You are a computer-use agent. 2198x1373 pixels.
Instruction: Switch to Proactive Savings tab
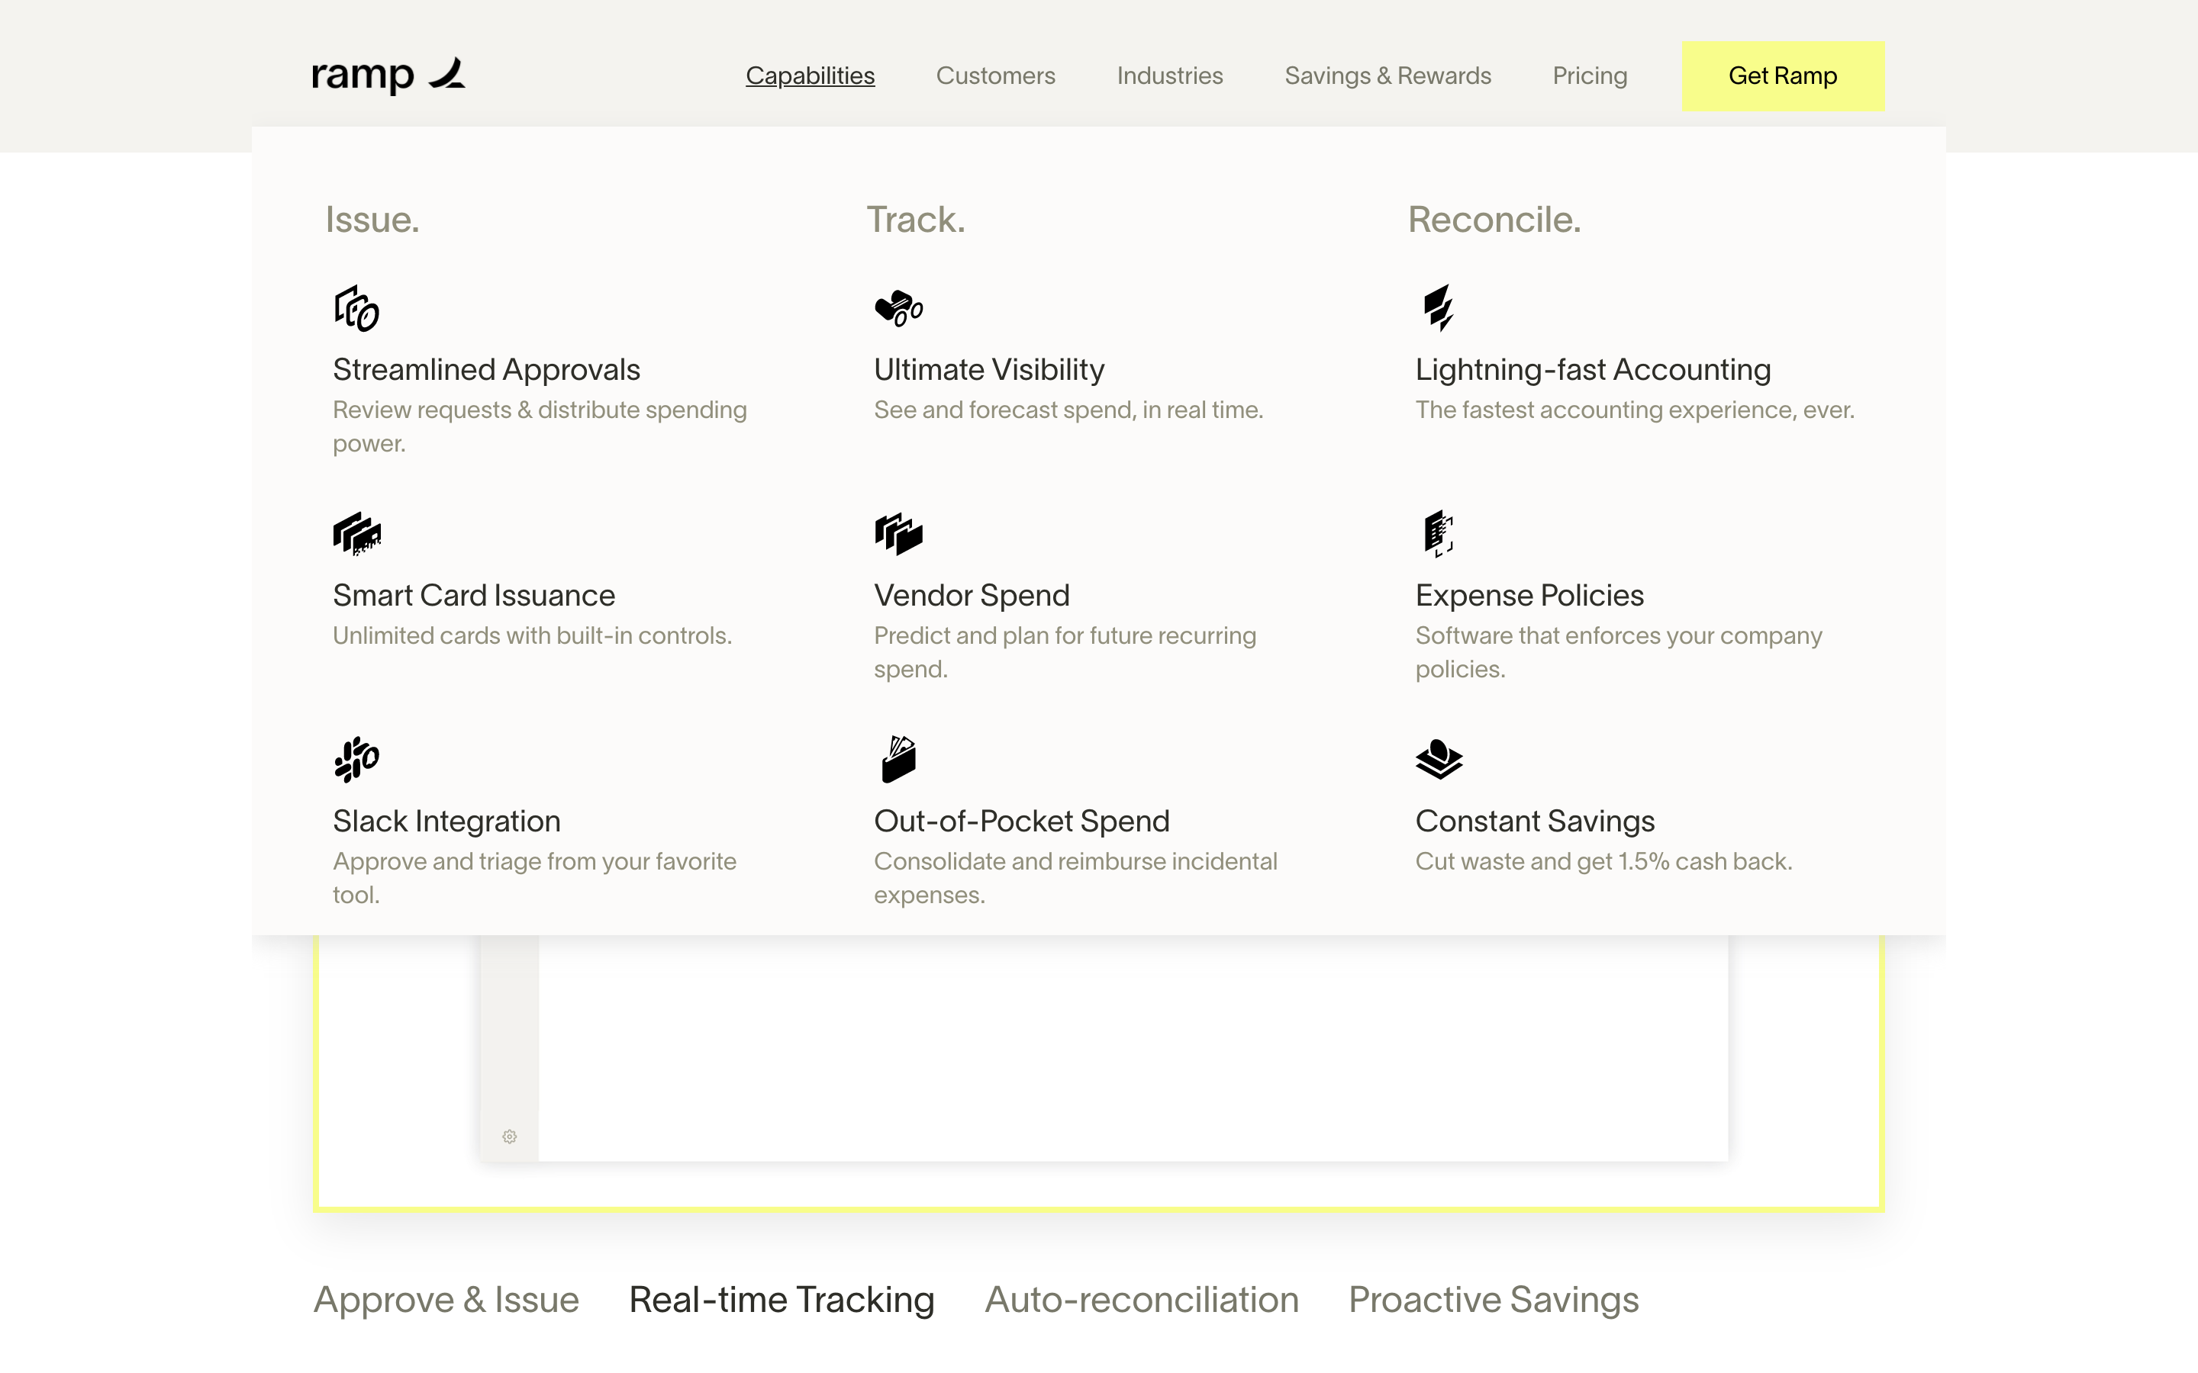coord(1493,1300)
